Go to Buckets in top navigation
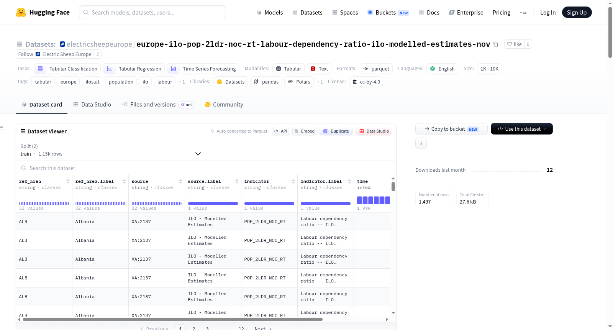The height and width of the screenshot is (330, 613). pos(388,12)
